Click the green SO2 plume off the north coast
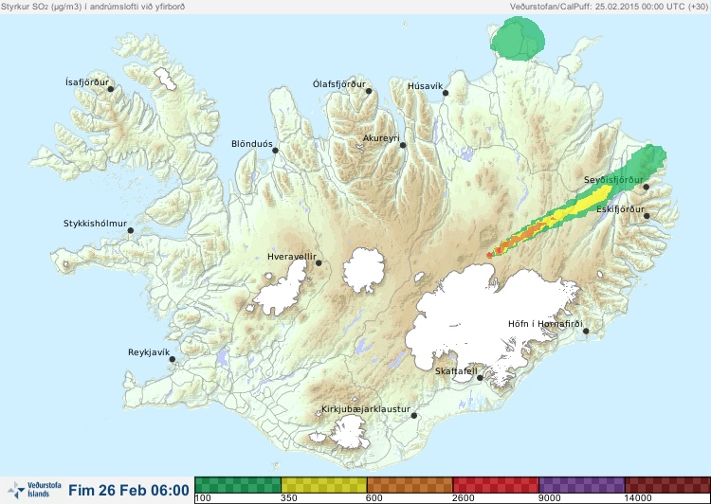The image size is (711, 504). (518, 39)
